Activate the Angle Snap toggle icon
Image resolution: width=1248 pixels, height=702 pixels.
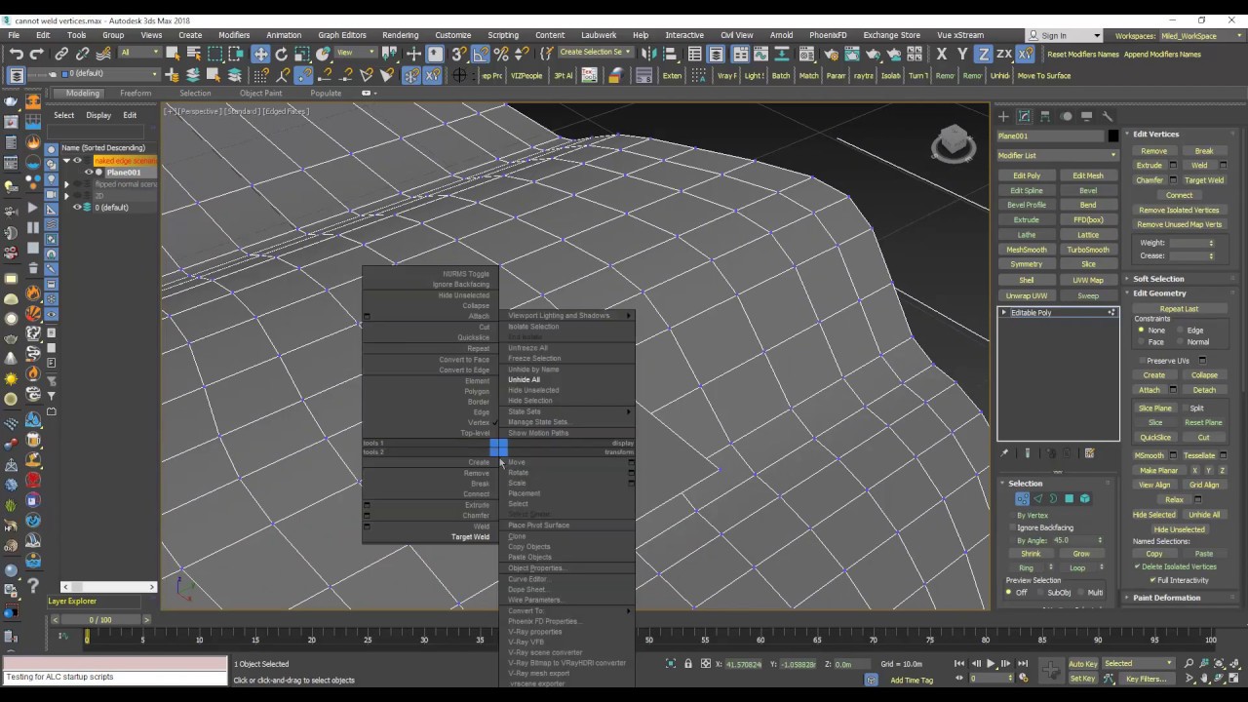(x=481, y=54)
